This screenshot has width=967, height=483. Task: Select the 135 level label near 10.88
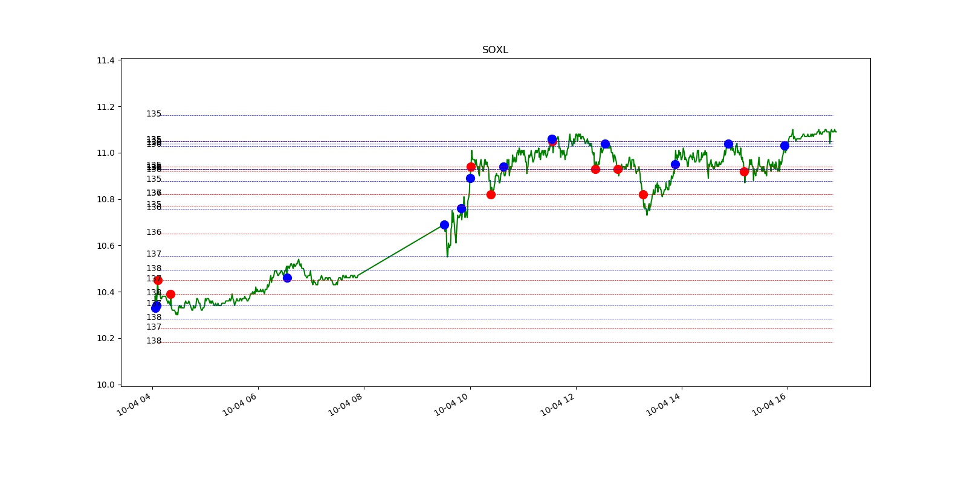[154, 179]
